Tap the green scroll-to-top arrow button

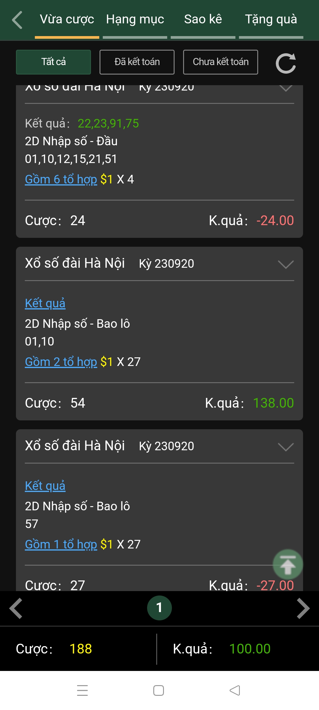click(288, 564)
